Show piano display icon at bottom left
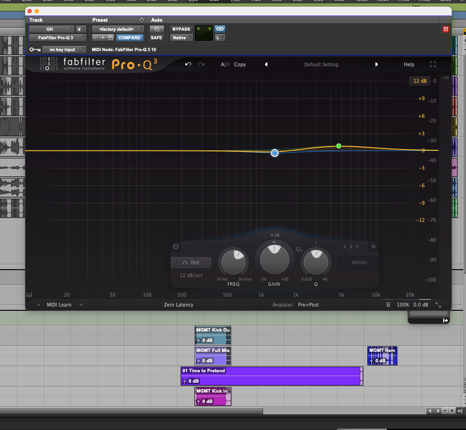 (x=29, y=295)
